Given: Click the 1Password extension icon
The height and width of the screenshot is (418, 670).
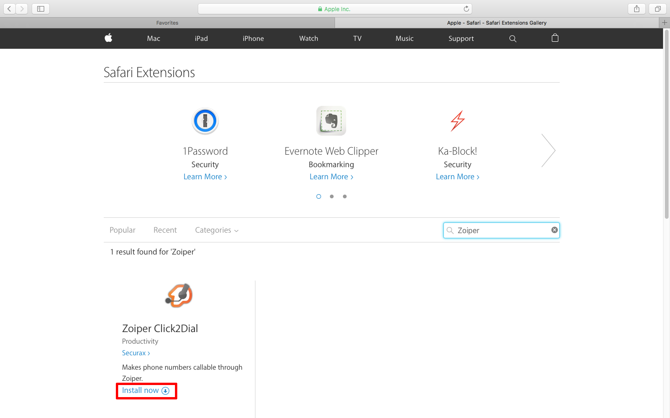Looking at the screenshot, I should click(205, 121).
